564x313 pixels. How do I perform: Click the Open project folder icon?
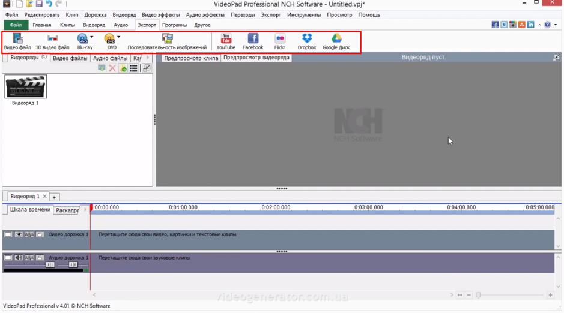29,4
